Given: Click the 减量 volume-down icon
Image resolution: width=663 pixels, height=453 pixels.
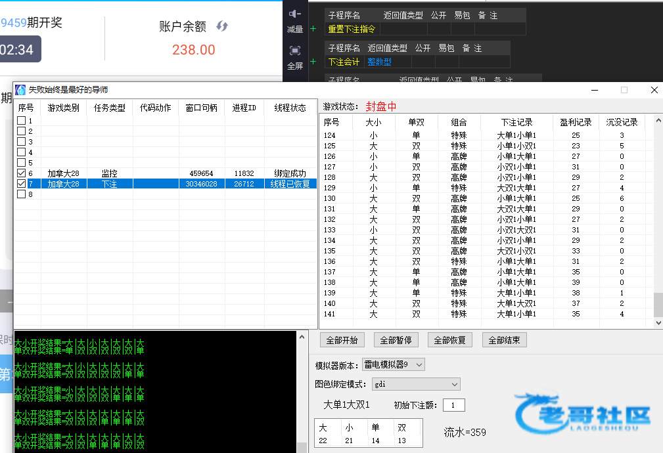Looking at the screenshot, I should pos(295,14).
